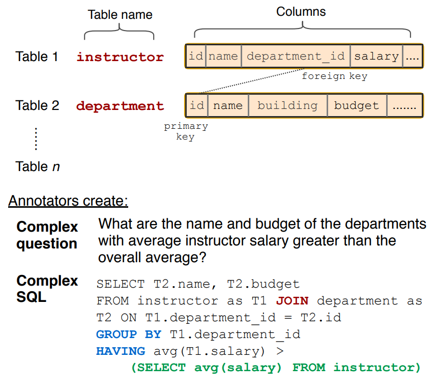Select the Annotators create heading
437x390 pixels.
click(68, 201)
